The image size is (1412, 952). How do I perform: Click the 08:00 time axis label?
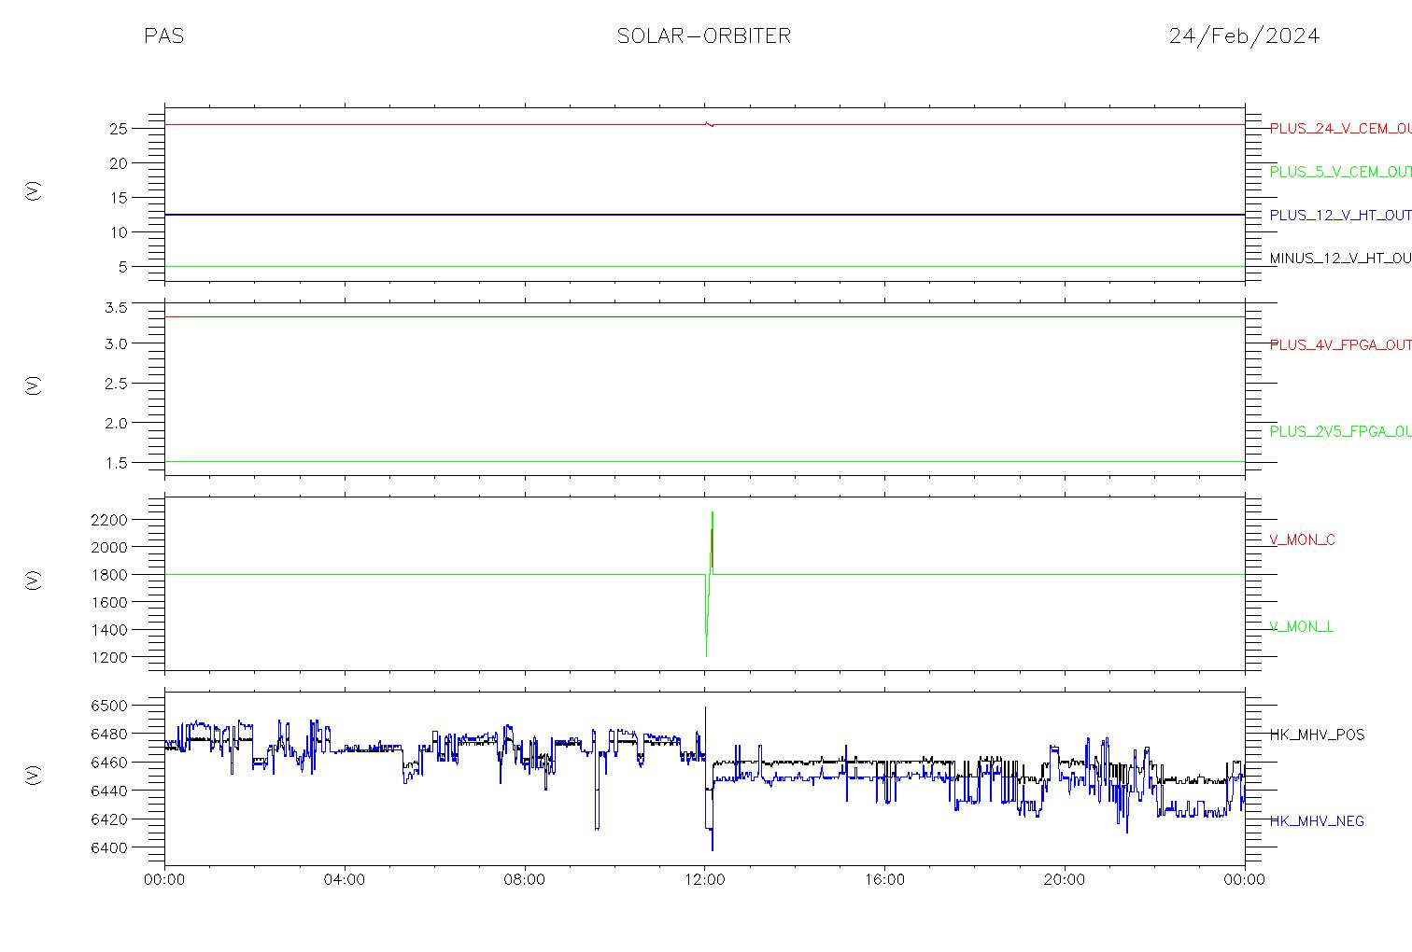[x=525, y=880]
